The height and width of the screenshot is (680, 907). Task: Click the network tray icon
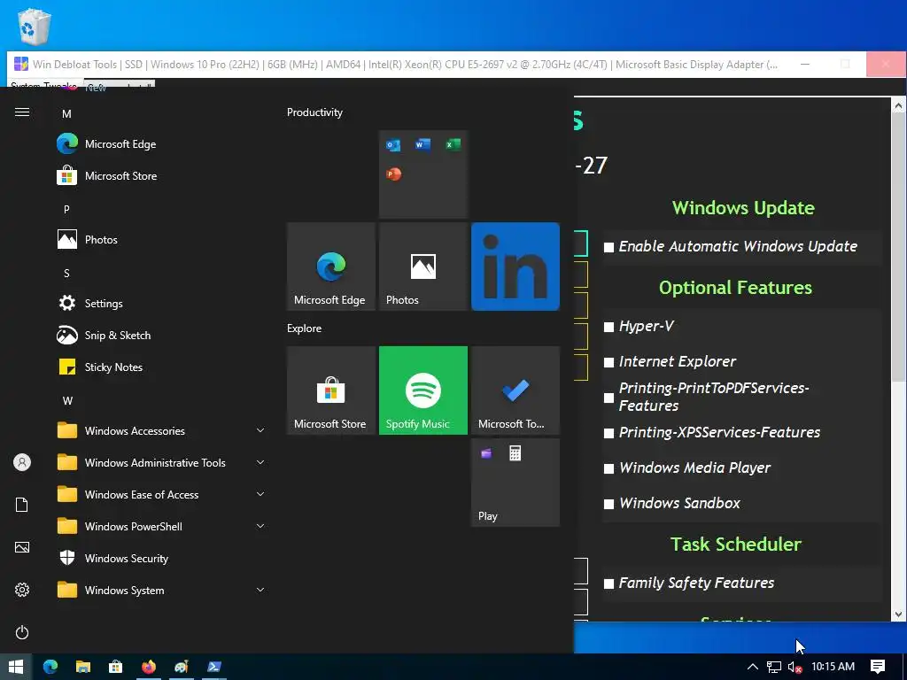(x=773, y=667)
